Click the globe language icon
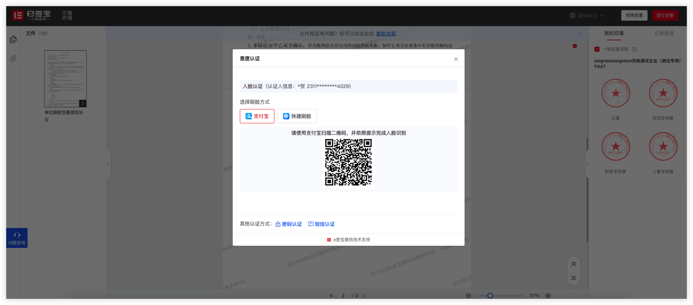 (x=572, y=16)
